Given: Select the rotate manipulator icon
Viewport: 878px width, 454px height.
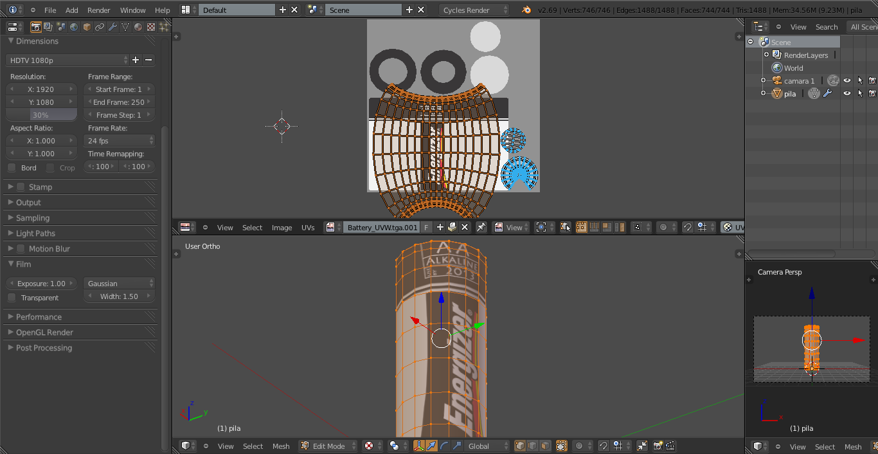Looking at the screenshot, I should (445, 446).
